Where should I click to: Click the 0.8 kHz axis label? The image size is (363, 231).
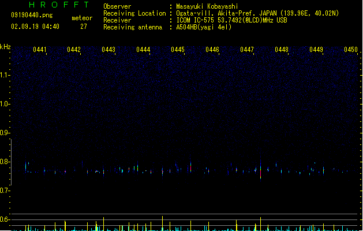point(5,162)
